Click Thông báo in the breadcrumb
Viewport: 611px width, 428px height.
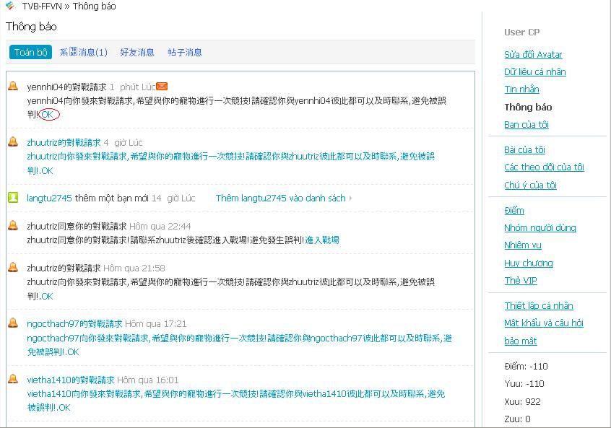95,6
